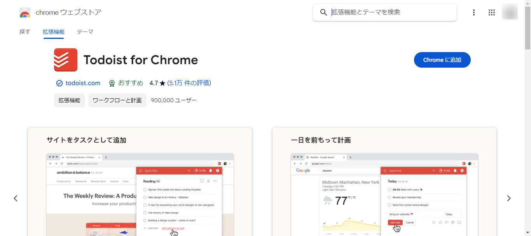Screen dimensions: 531x236
Task: Open the Google apps grid
Action: [x=491, y=12]
